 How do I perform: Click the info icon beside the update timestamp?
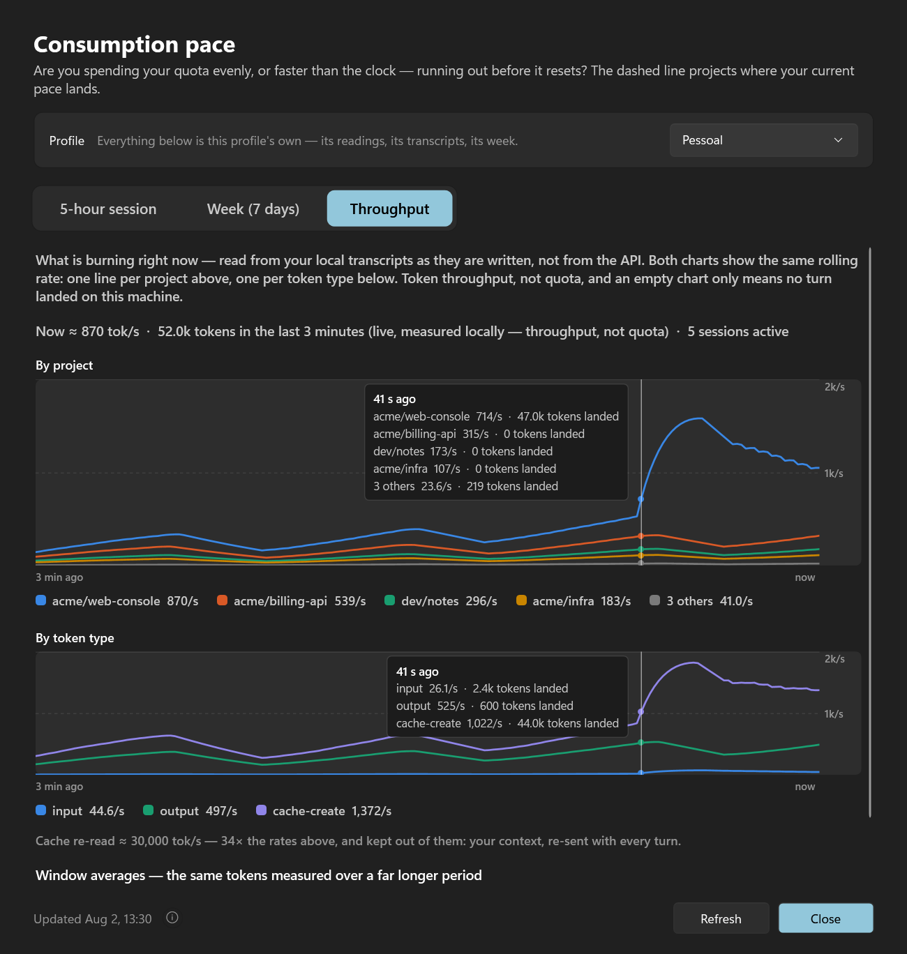(x=172, y=918)
